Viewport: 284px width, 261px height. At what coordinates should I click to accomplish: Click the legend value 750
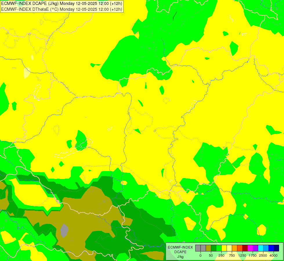pos(232,255)
